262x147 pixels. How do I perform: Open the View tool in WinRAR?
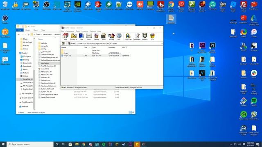89,37
